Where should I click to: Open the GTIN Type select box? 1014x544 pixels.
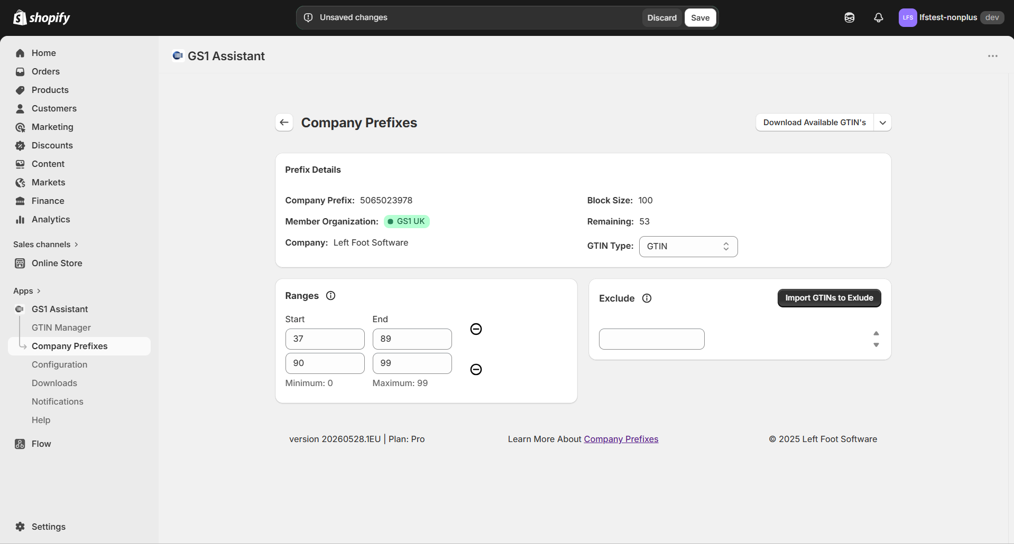click(688, 247)
